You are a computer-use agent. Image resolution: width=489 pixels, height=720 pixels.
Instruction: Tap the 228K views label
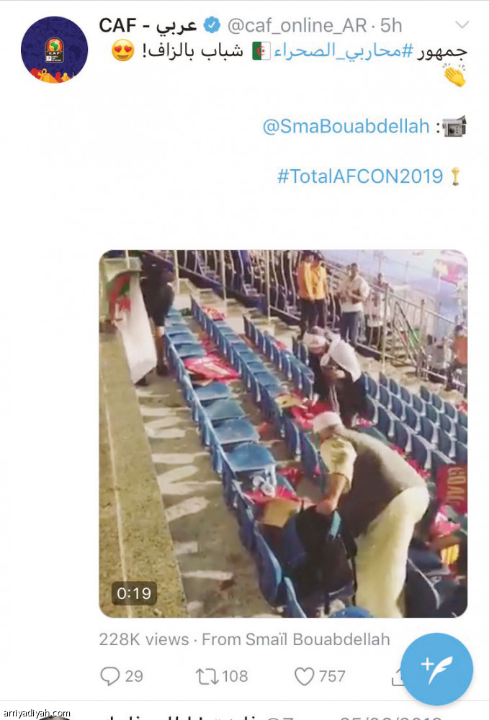(144, 639)
